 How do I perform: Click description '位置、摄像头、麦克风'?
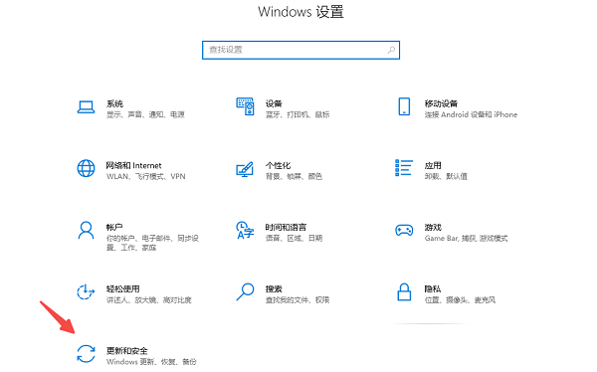tap(460, 300)
